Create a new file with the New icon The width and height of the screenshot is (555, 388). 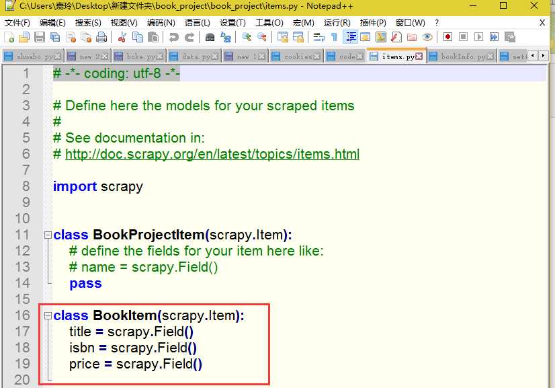click(x=9, y=37)
